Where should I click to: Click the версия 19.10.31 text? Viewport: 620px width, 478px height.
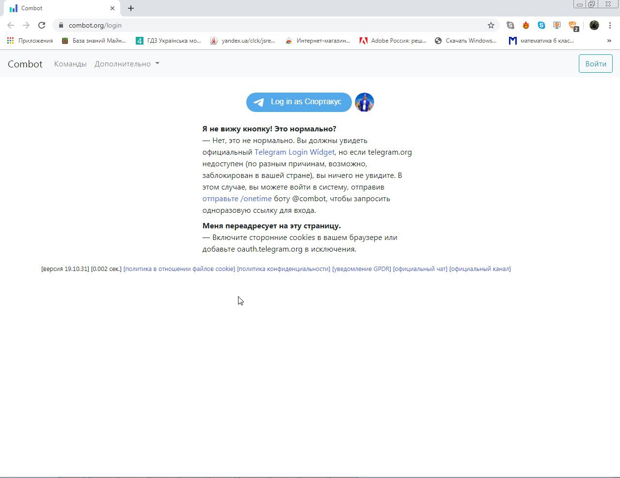(x=65, y=269)
